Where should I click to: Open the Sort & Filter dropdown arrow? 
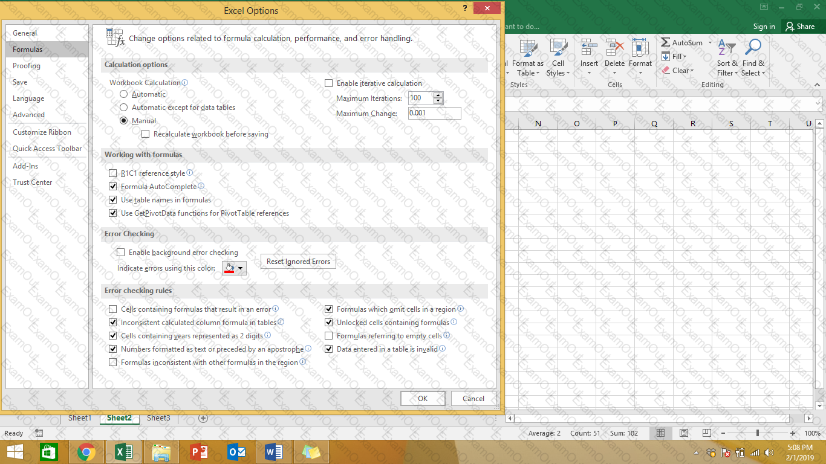(737, 74)
